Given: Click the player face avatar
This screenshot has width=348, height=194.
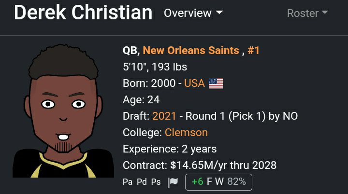Looking at the screenshot, I should [x=63, y=111].
